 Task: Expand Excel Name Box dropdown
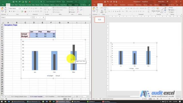click(31, 17)
